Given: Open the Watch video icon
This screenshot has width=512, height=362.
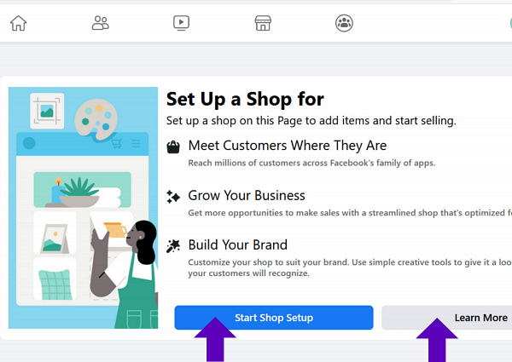Looking at the screenshot, I should pos(181,23).
